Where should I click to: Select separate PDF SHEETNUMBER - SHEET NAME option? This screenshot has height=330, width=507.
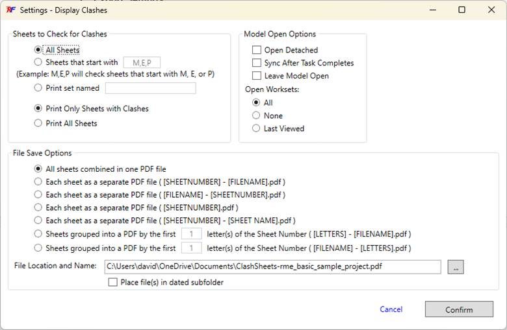[x=39, y=220]
